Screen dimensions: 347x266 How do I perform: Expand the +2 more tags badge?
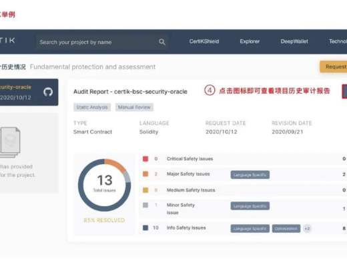coord(307,229)
